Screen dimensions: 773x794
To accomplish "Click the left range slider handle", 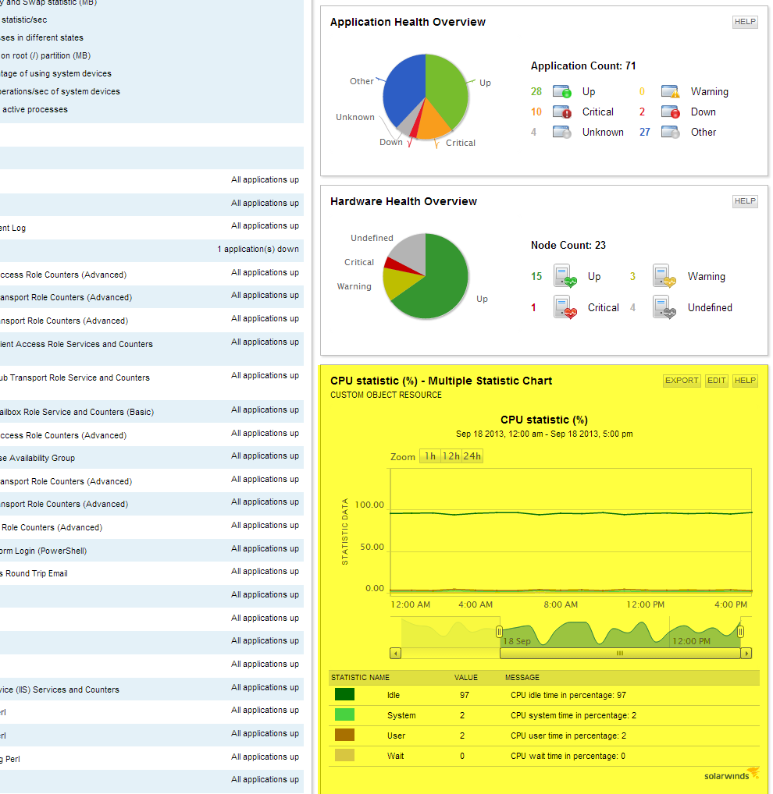I will 499,632.
